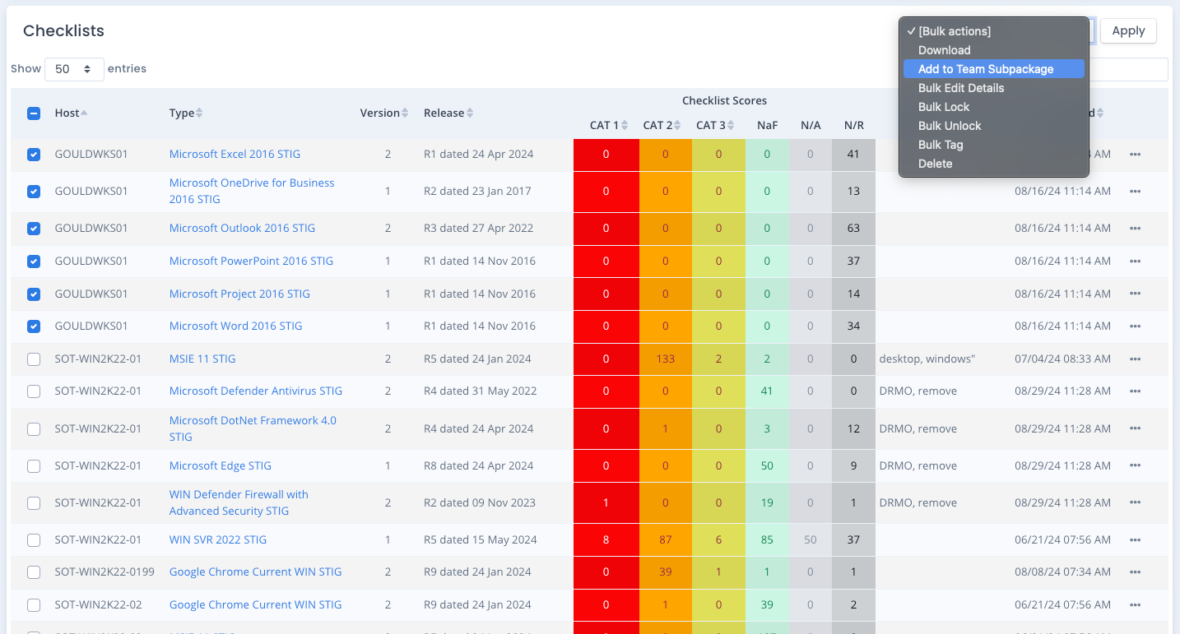This screenshot has height=634, width=1180.
Task: Sort table by Type column
Action: 186,113
